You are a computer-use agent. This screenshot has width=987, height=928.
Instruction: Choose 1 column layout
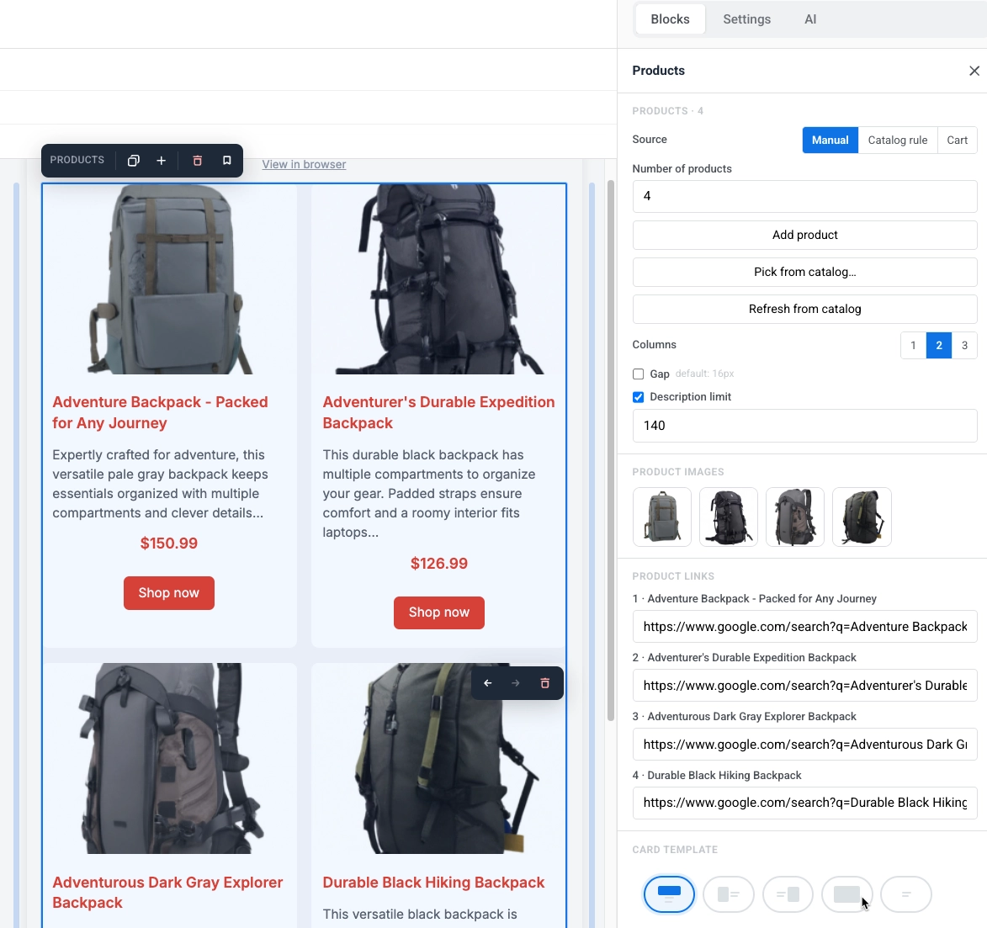913,345
